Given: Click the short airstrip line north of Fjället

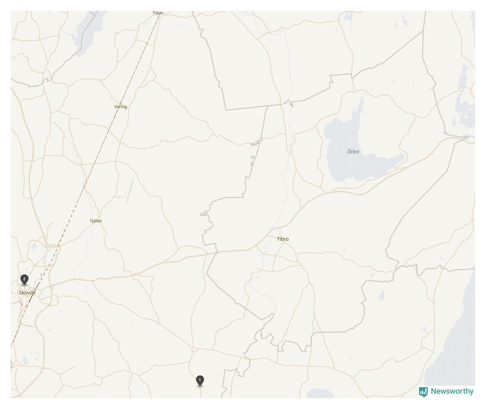Looking at the screenshot, I should [x=130, y=190].
